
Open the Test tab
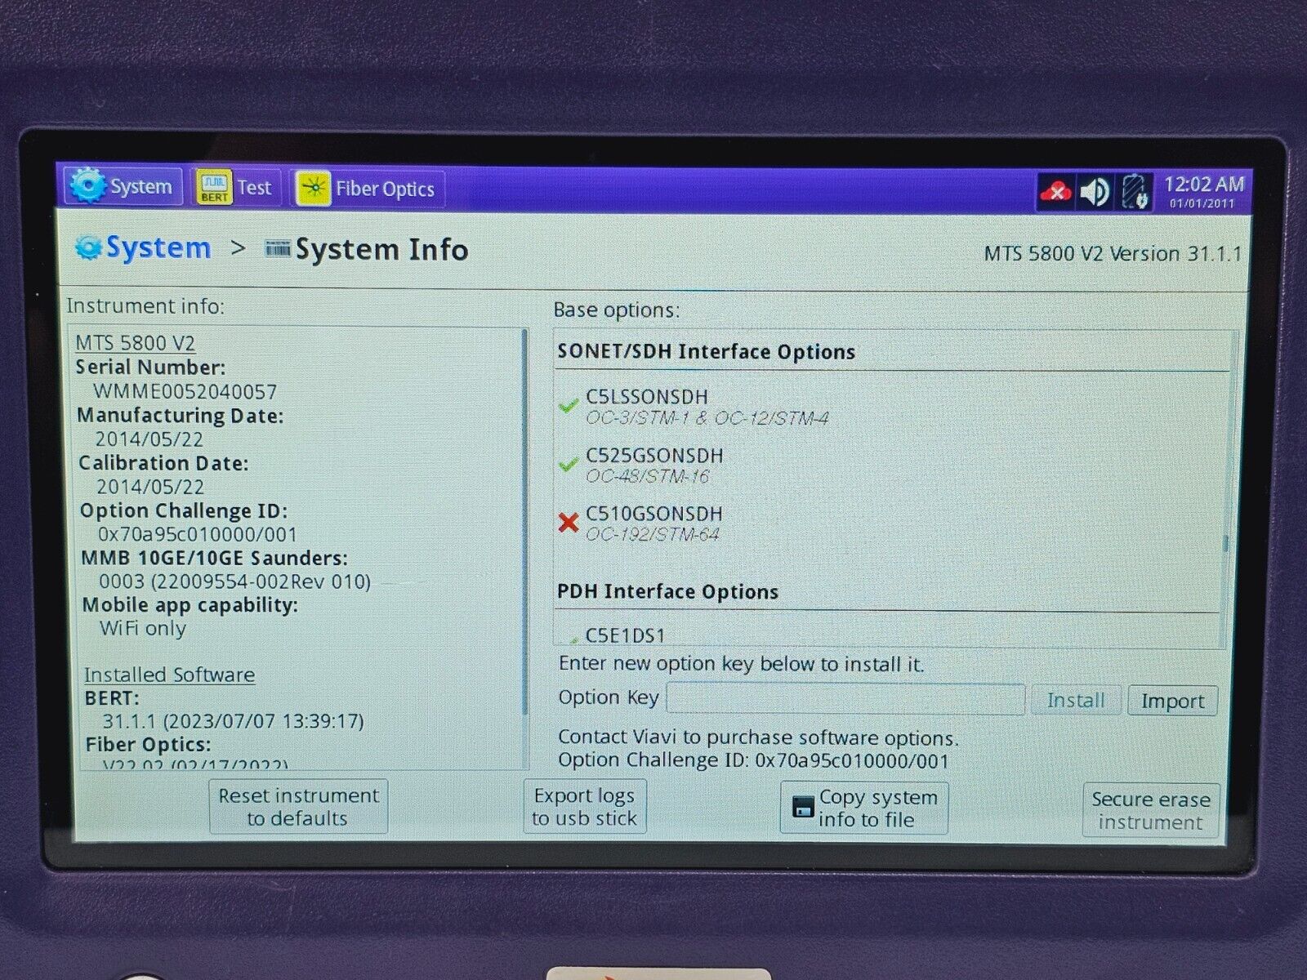236,188
